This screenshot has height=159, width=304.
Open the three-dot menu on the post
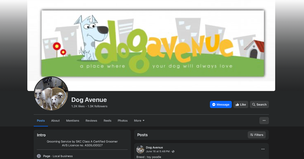pyautogui.click(x=263, y=149)
